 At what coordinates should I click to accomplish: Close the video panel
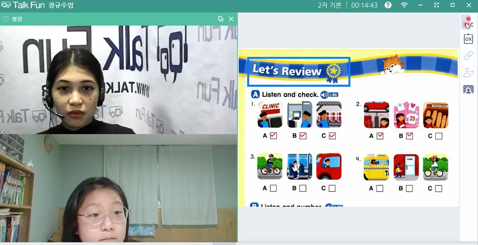[x=231, y=19]
